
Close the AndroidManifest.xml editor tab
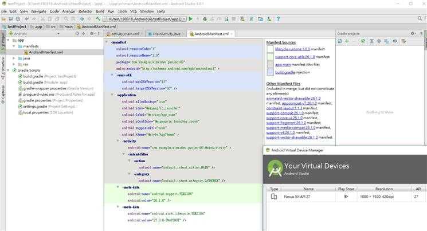232,34
